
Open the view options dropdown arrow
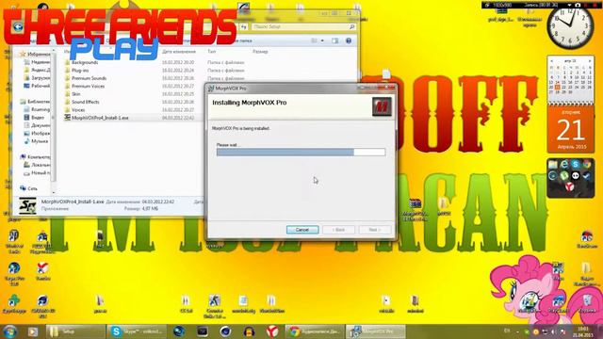click(x=322, y=40)
